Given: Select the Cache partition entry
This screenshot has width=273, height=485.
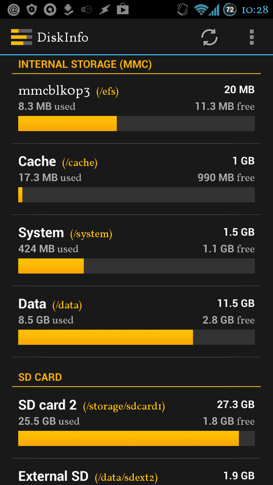Looking at the screenshot, I should click(136, 179).
